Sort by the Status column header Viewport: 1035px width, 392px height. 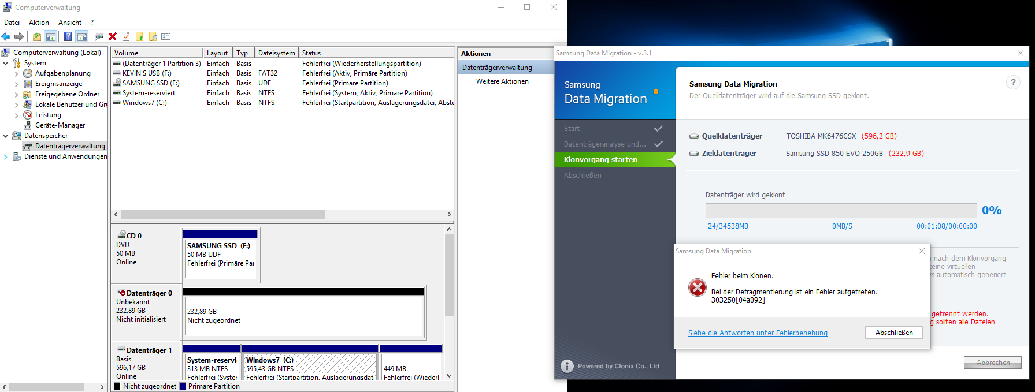377,53
